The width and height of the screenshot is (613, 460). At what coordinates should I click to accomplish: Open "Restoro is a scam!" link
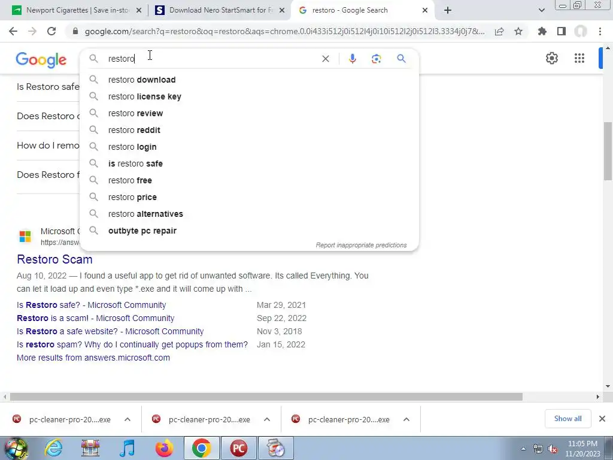(95, 319)
